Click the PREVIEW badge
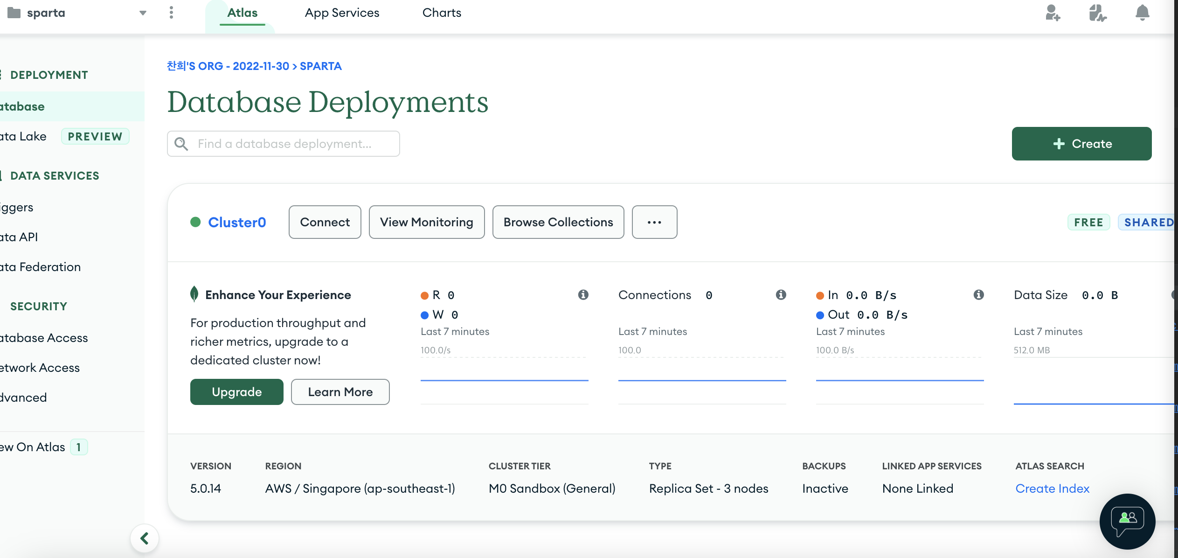Screen dimensions: 1178x558 click(x=95, y=136)
